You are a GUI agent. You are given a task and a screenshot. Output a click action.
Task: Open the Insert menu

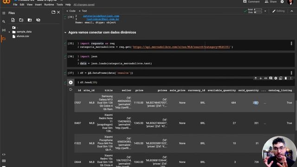pos(38,5)
